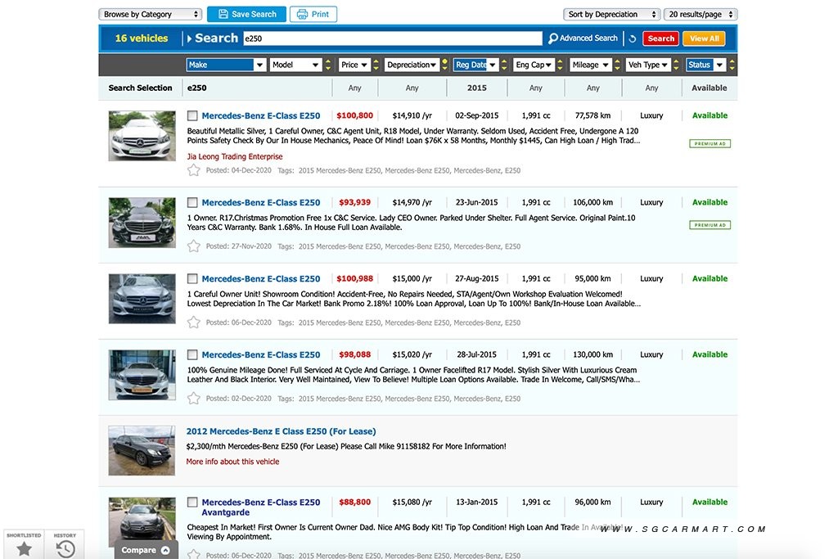Click the Save Search floppy disk icon

pos(221,14)
